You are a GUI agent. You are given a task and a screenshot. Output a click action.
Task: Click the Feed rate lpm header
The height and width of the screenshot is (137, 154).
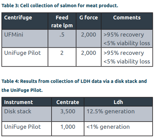pyautogui.click(x=62, y=21)
